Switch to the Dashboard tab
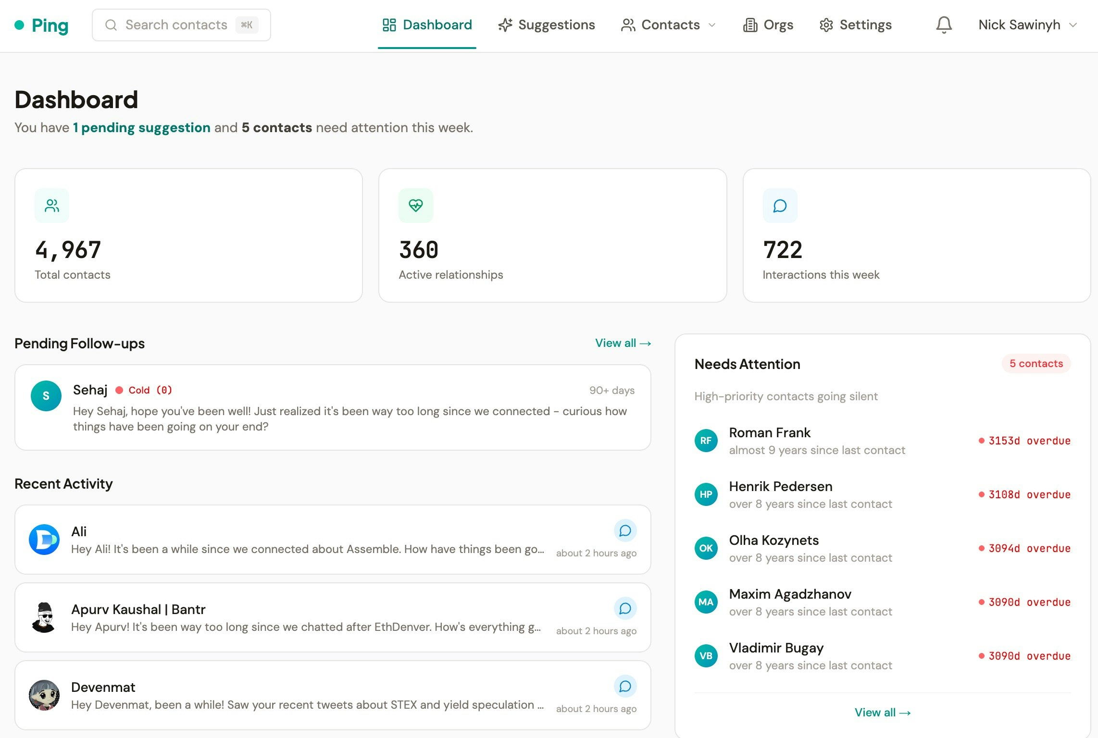The height and width of the screenshot is (738, 1098). [x=427, y=25]
